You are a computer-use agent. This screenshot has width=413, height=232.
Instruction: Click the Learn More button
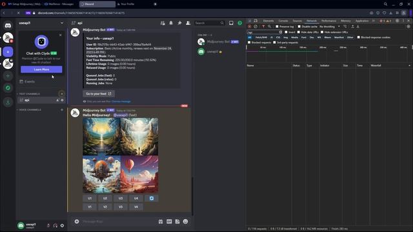coord(41,70)
